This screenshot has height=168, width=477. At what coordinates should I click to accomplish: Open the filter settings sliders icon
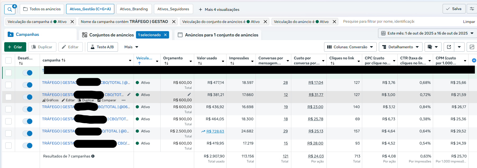(472, 9)
